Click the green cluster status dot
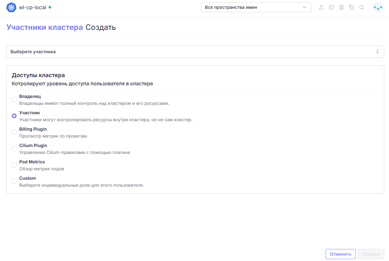The width and height of the screenshot is (389, 261). [50, 7]
